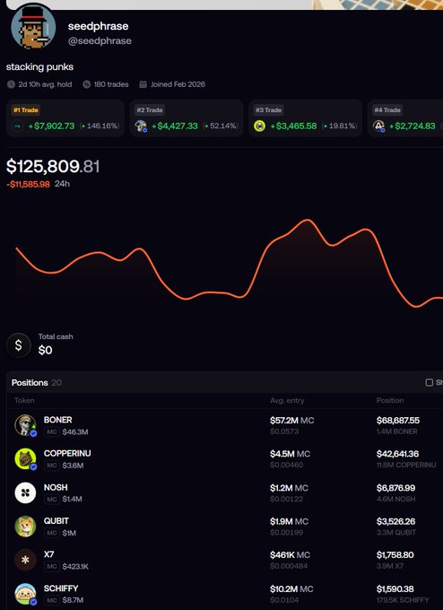Click the calendar icon beside Joined Feb 2026
The width and height of the screenshot is (443, 610).
pos(143,84)
